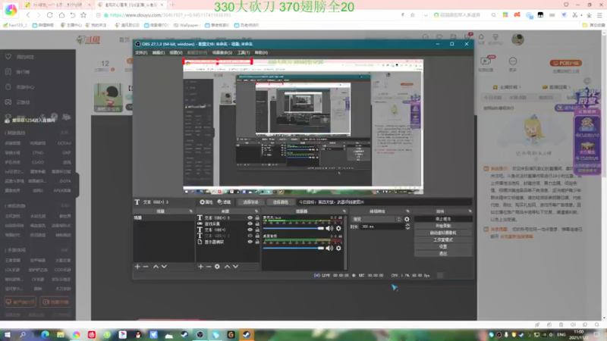
Task: Click the Properties gear button in source toolbar
Action: 206,202
